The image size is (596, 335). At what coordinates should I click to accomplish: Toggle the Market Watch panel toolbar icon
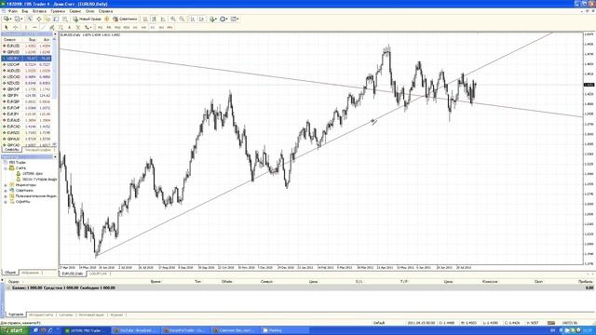point(30,19)
